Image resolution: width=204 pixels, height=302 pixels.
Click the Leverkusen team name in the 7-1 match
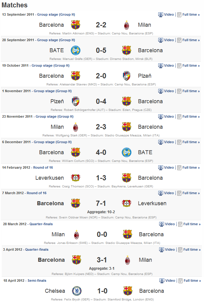pyautogui.click(x=152, y=203)
